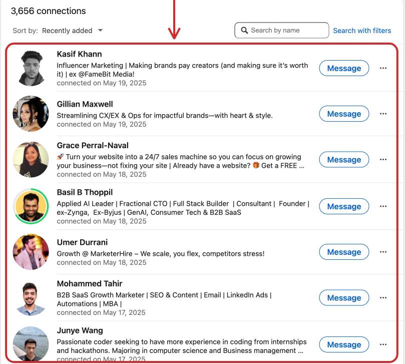Message Kasif Khann
Screen dimensions: 405x364
click(344, 68)
